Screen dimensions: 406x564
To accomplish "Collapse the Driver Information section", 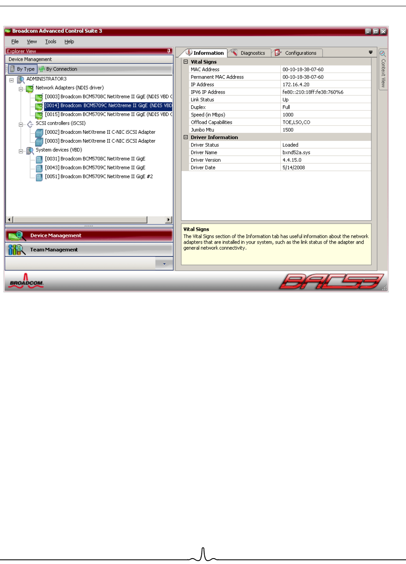I will [x=186, y=137].
